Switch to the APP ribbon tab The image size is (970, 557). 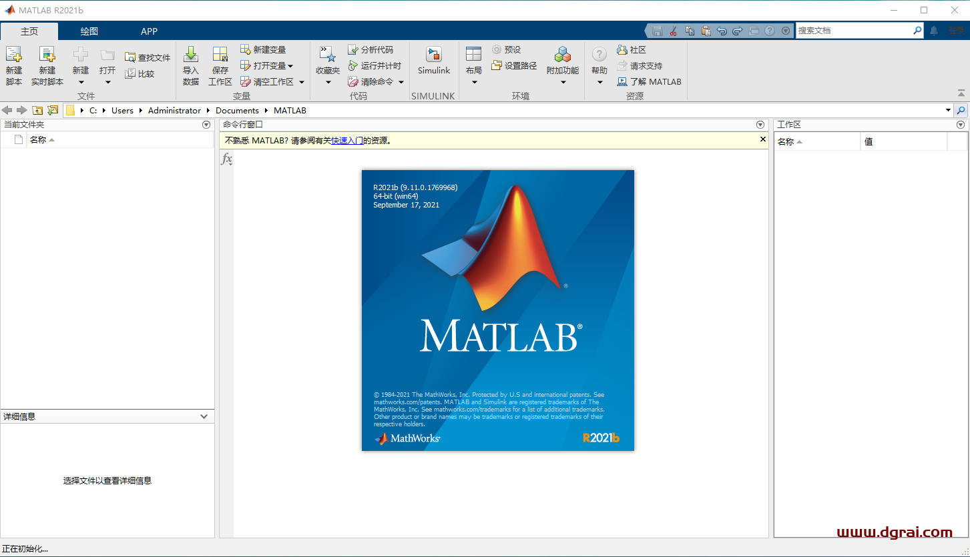click(149, 31)
